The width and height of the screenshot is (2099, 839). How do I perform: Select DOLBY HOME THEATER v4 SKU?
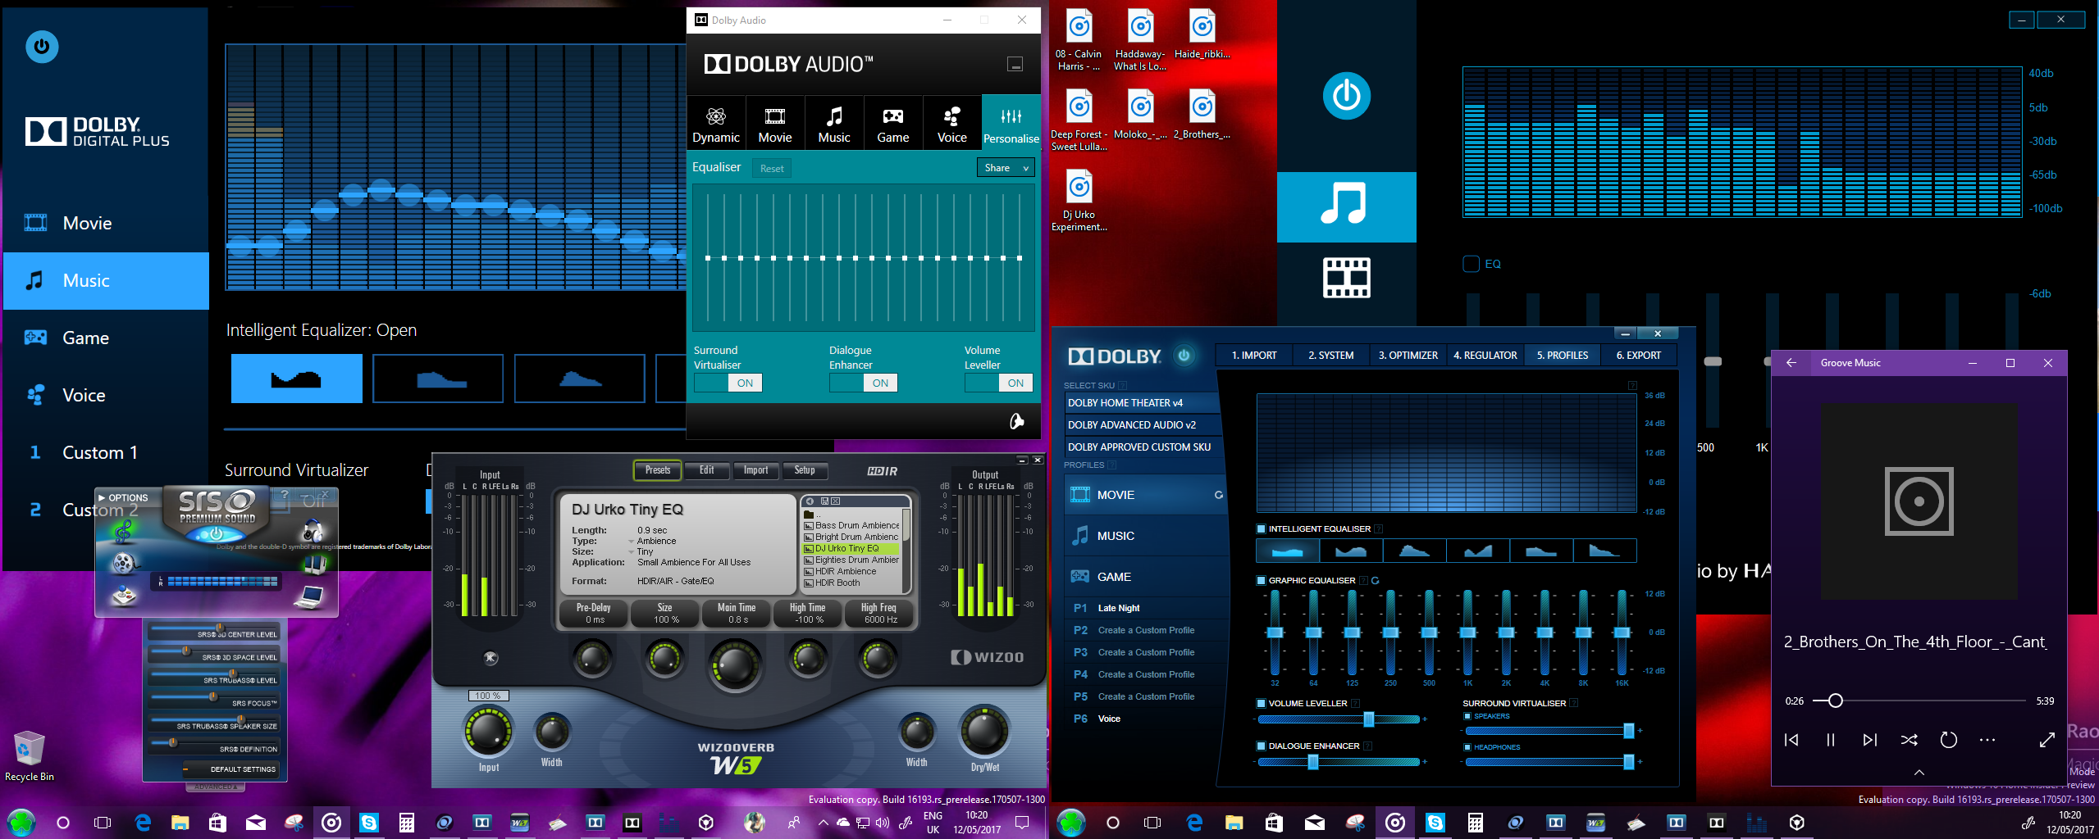tap(1143, 403)
